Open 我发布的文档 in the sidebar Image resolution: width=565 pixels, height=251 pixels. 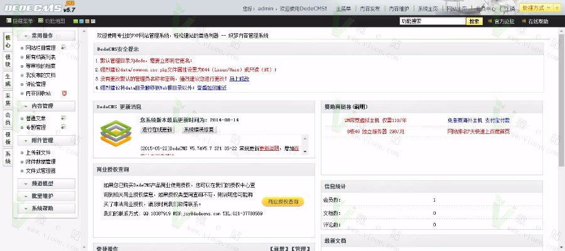(40, 75)
